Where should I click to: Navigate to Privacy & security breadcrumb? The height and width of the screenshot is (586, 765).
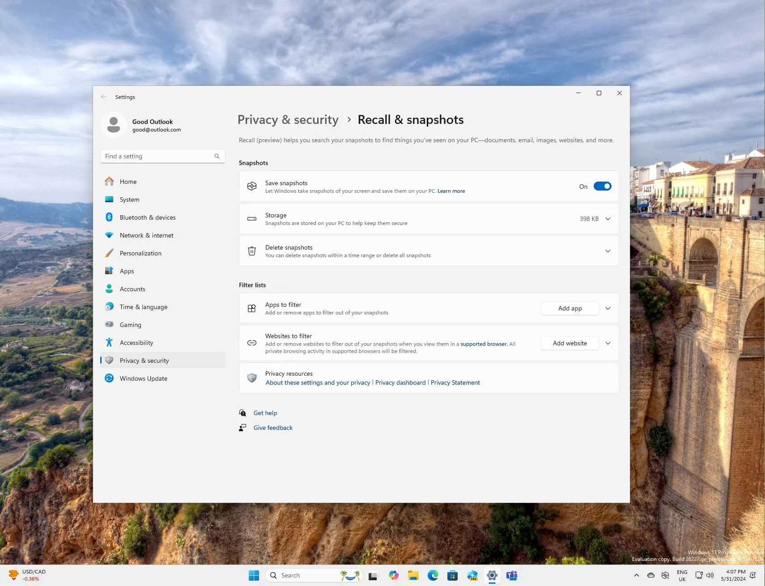pos(288,119)
